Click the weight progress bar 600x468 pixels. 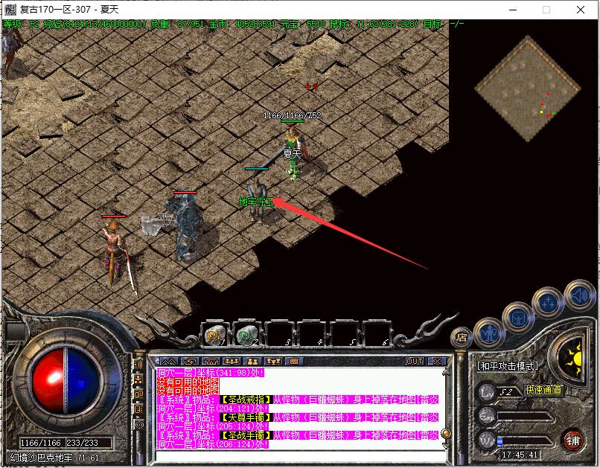pyautogui.click(x=525, y=441)
